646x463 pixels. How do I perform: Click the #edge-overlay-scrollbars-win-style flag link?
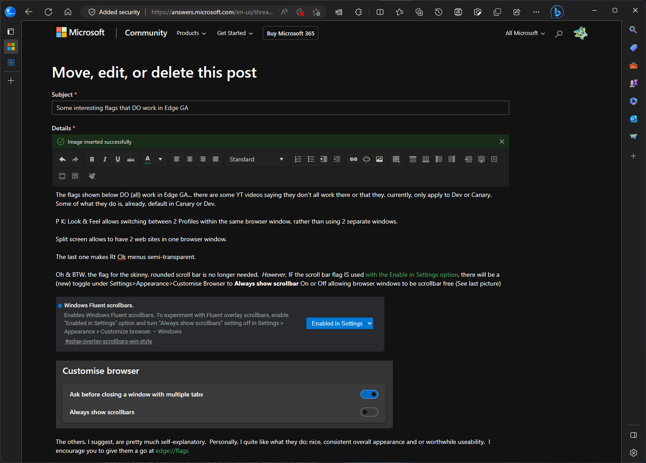click(108, 341)
